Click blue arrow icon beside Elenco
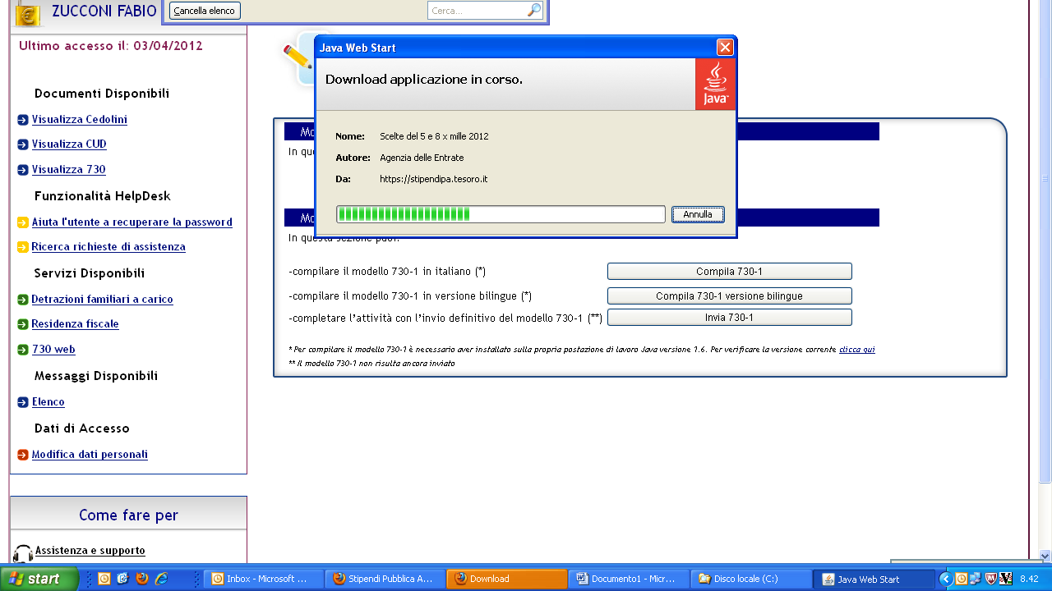1052x591 pixels. 23,402
